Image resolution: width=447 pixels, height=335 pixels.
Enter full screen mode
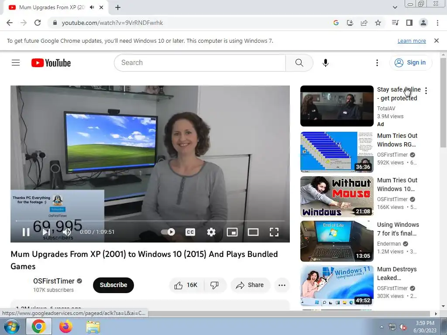pyautogui.click(x=274, y=232)
